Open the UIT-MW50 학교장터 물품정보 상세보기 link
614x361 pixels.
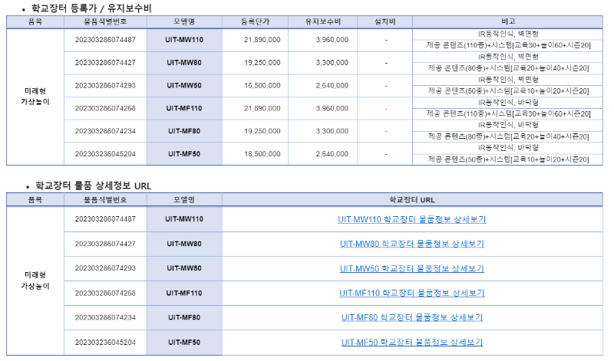pyautogui.click(x=412, y=268)
